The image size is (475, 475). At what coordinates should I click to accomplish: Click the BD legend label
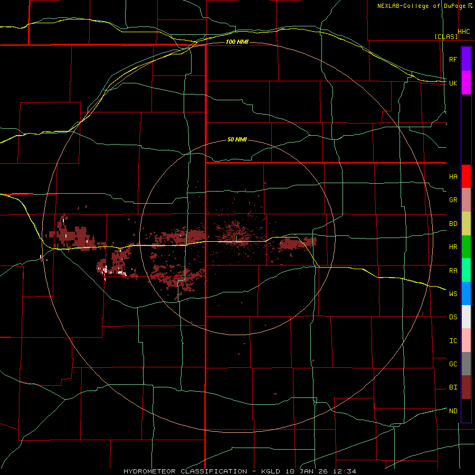[453, 224]
